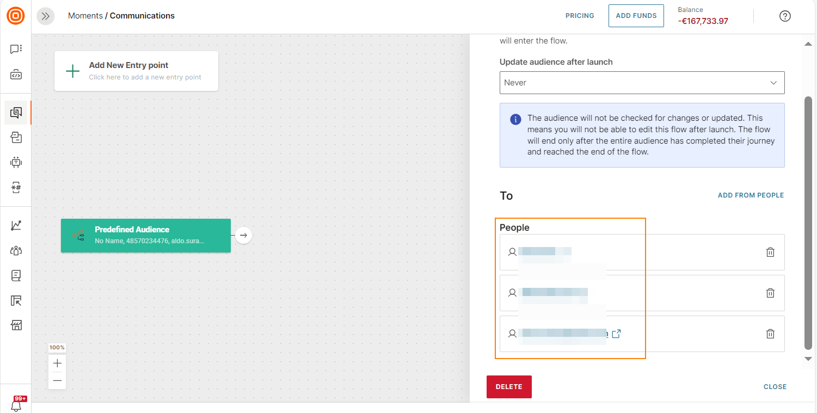Click the Add Funds button

pyautogui.click(x=636, y=16)
